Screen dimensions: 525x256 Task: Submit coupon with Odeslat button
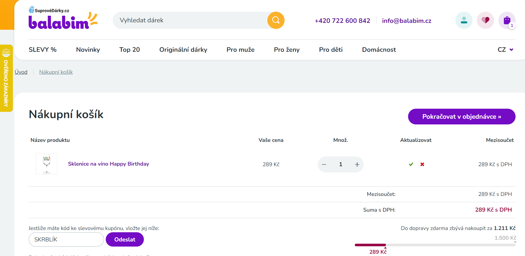tap(125, 239)
